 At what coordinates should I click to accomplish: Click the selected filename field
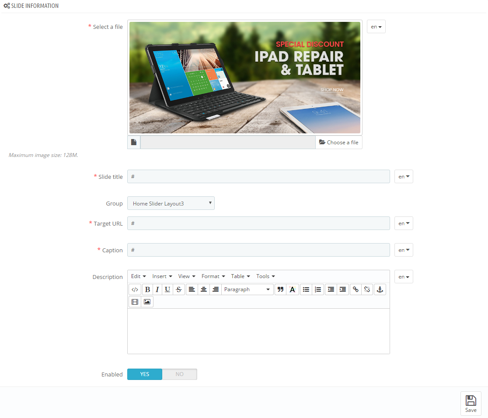pyautogui.click(x=228, y=142)
